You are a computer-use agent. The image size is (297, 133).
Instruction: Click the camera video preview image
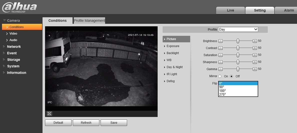pyautogui.click(x=101, y=68)
